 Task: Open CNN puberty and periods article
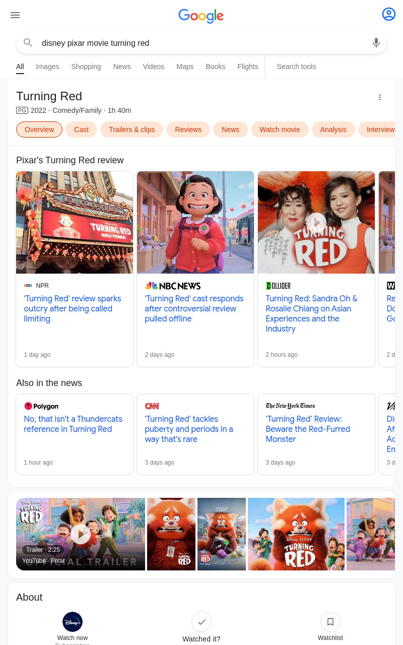pos(189,429)
